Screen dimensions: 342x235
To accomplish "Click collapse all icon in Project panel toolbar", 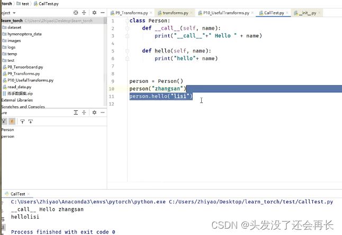I will [85, 12].
